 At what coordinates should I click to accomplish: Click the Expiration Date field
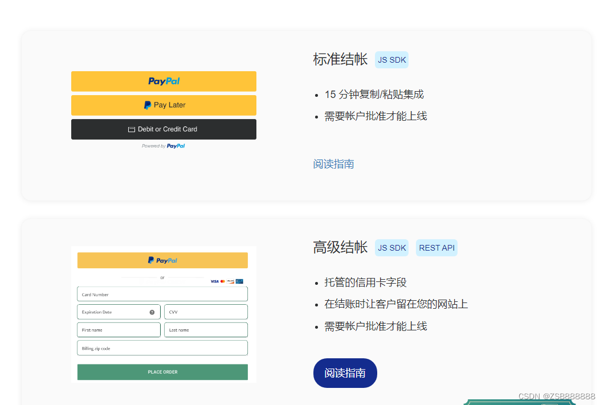[119, 312]
